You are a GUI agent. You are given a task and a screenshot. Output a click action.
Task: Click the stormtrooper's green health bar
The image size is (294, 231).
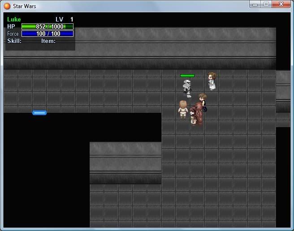coord(187,76)
